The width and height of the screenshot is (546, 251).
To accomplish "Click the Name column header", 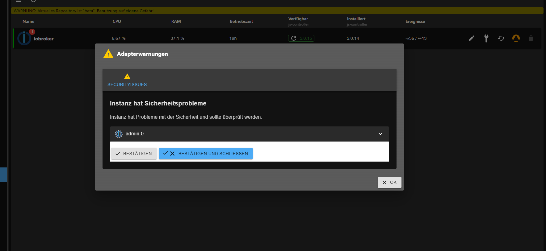I will click(x=28, y=21).
